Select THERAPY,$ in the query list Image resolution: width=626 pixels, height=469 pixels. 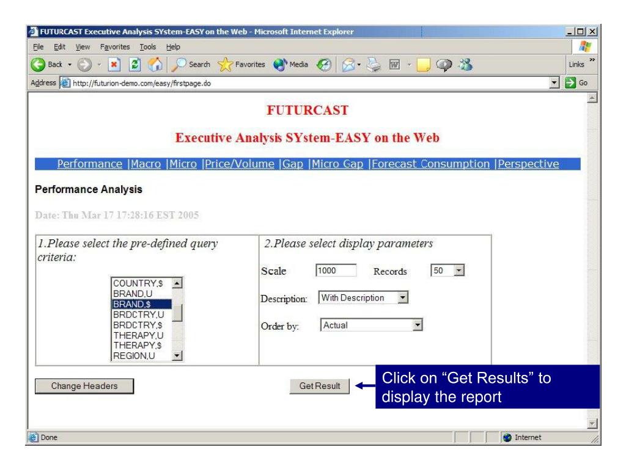click(141, 346)
